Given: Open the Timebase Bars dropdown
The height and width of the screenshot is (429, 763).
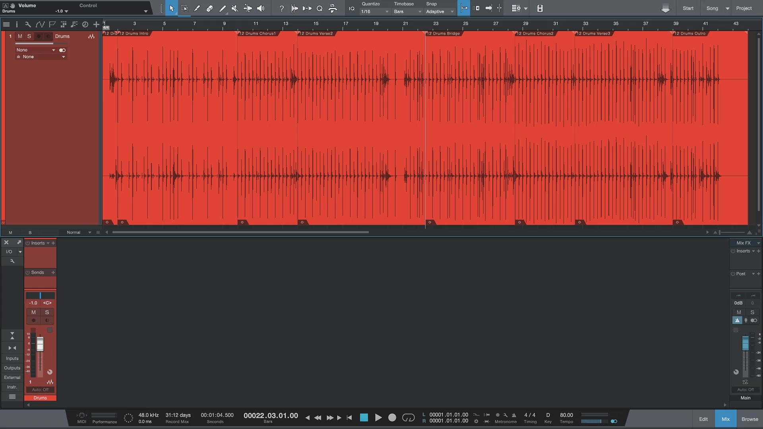Looking at the screenshot, I should (x=407, y=12).
